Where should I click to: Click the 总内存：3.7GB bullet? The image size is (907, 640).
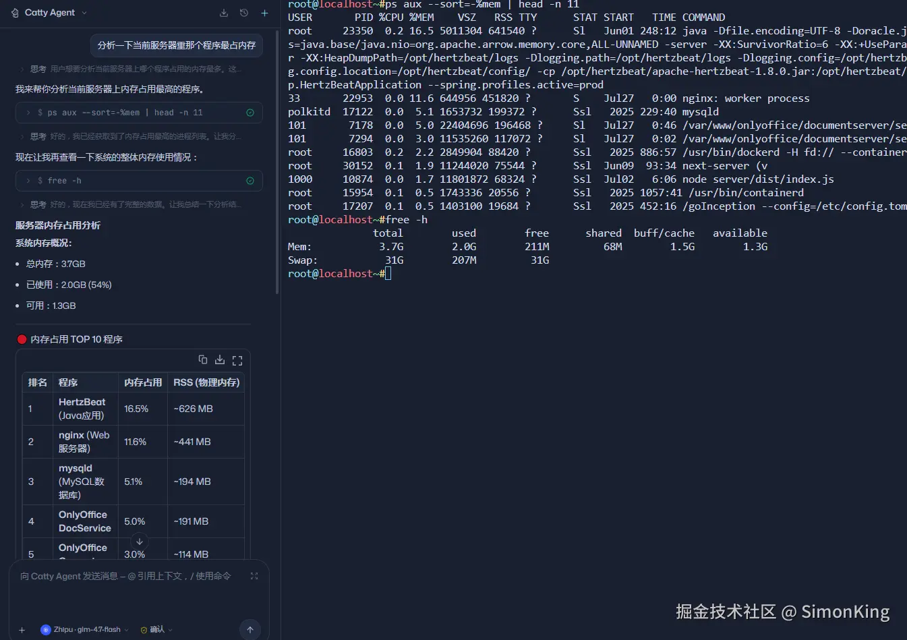(56, 264)
